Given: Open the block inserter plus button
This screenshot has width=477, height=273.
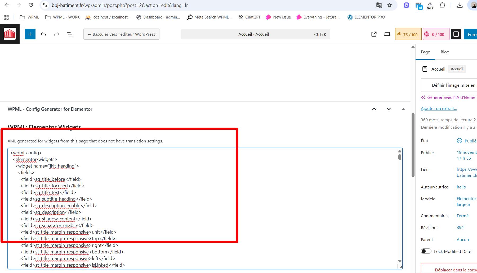Looking at the screenshot, I should coord(30,34).
